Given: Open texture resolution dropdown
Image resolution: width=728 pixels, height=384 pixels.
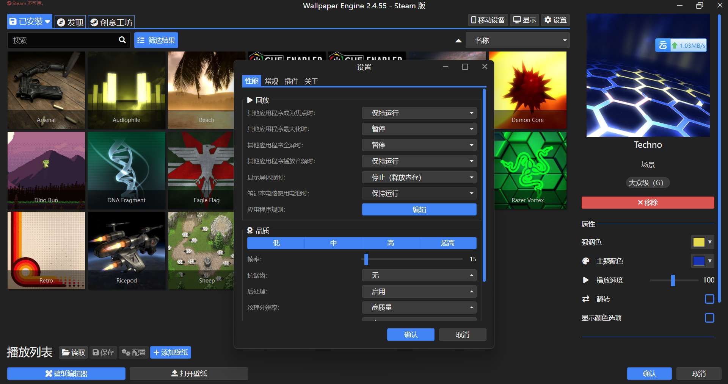Looking at the screenshot, I should pyautogui.click(x=419, y=308).
